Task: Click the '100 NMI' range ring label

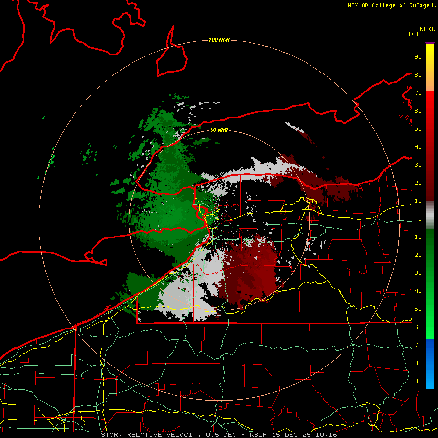Action: tap(219, 40)
